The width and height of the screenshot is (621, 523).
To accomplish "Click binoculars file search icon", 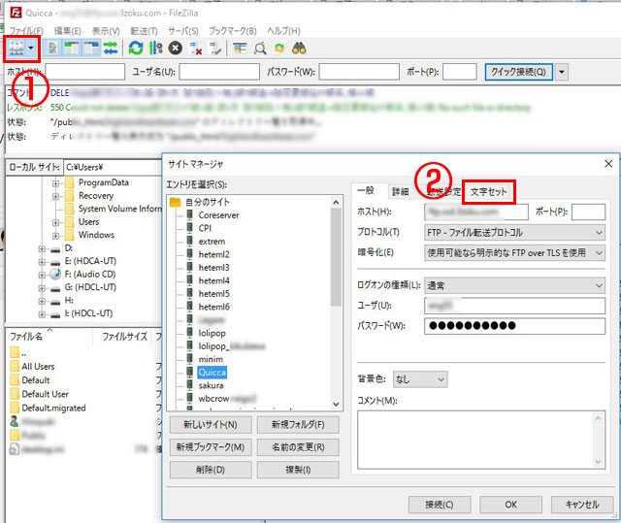I will click(299, 49).
